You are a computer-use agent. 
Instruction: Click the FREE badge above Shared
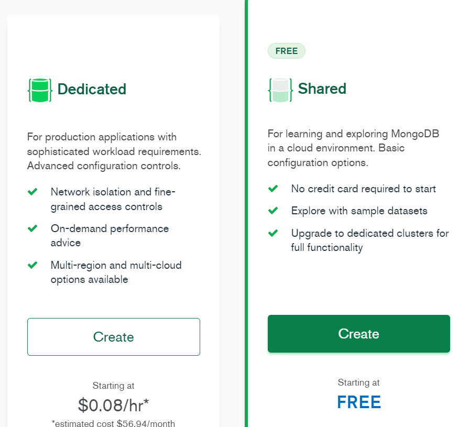[x=286, y=51]
